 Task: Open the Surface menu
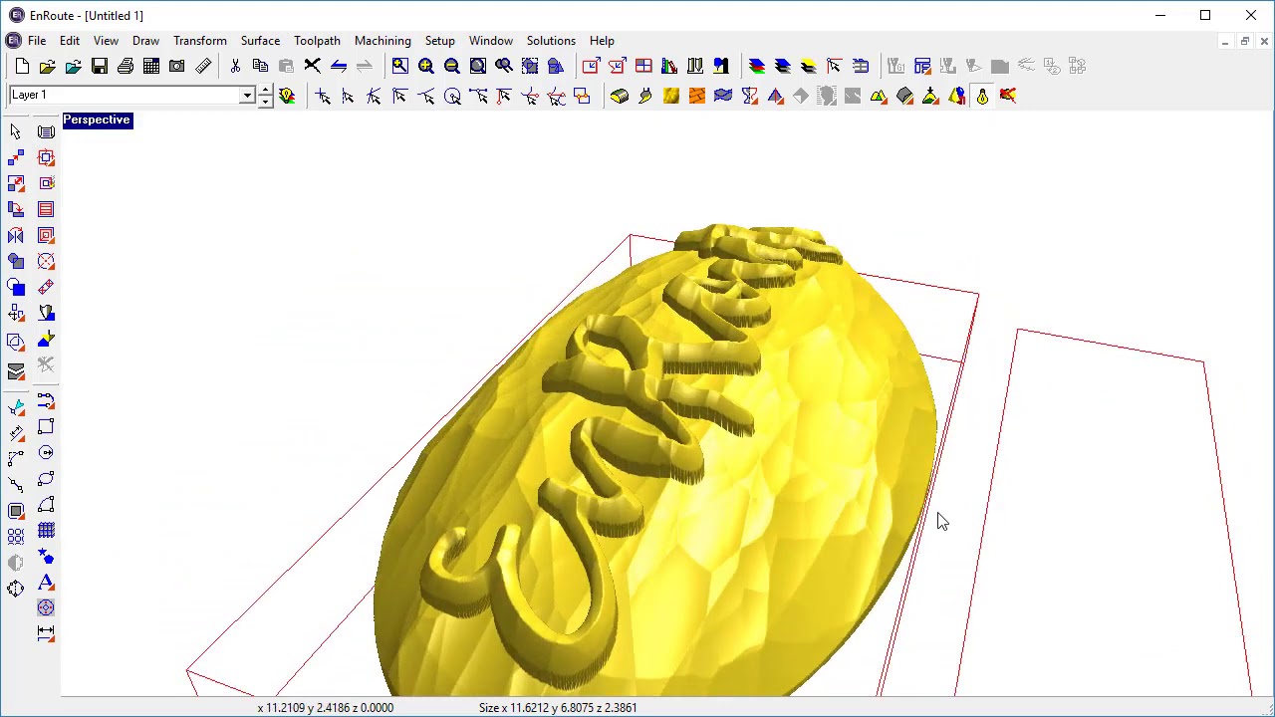260,41
